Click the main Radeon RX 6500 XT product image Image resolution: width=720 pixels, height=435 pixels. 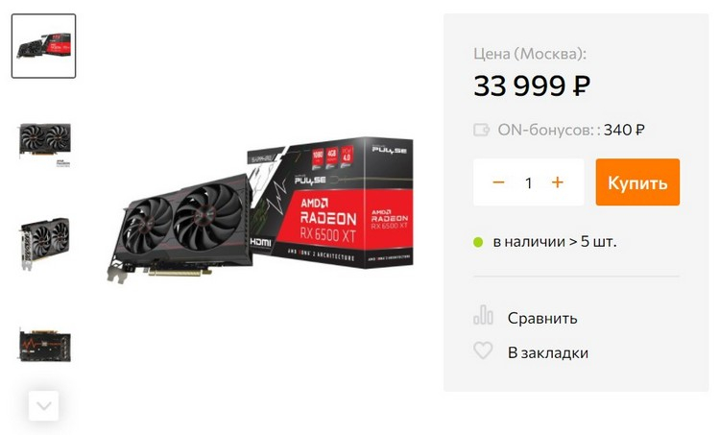[260, 209]
